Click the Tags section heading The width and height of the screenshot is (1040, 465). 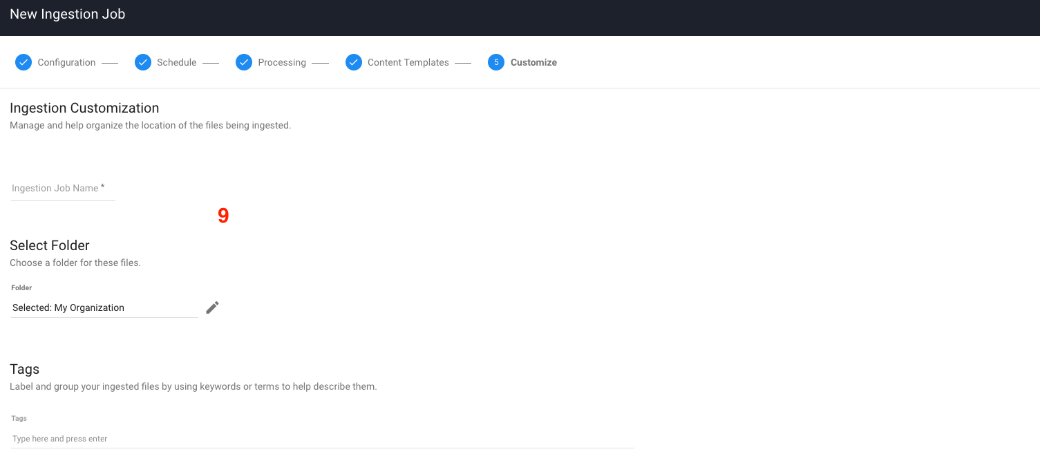tap(25, 369)
